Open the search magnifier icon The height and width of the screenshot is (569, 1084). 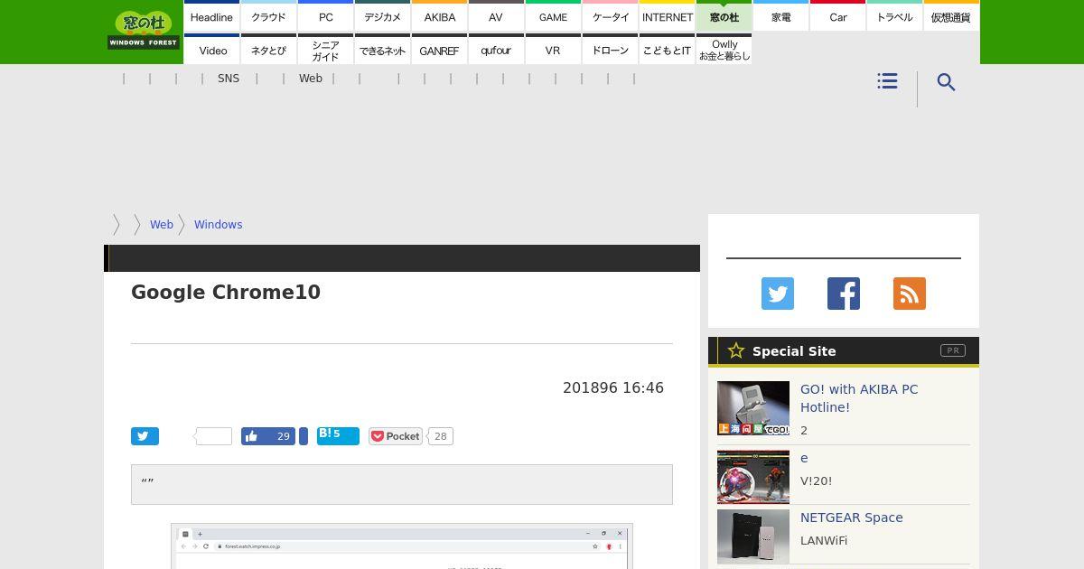pyautogui.click(x=946, y=82)
